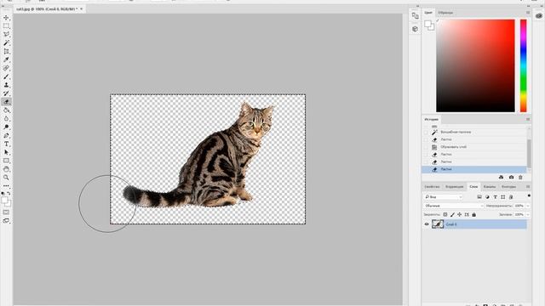The height and width of the screenshot is (306, 545).
Task: Open the History panel options menu
Action: pyautogui.click(x=528, y=119)
